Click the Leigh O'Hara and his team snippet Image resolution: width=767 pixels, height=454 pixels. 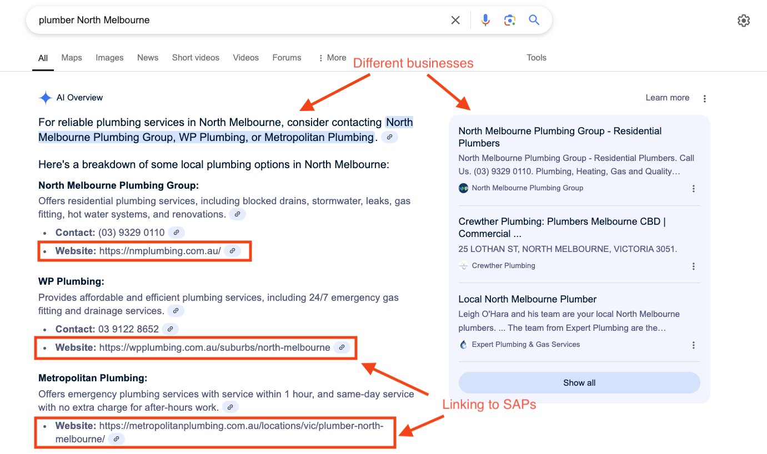coord(569,321)
